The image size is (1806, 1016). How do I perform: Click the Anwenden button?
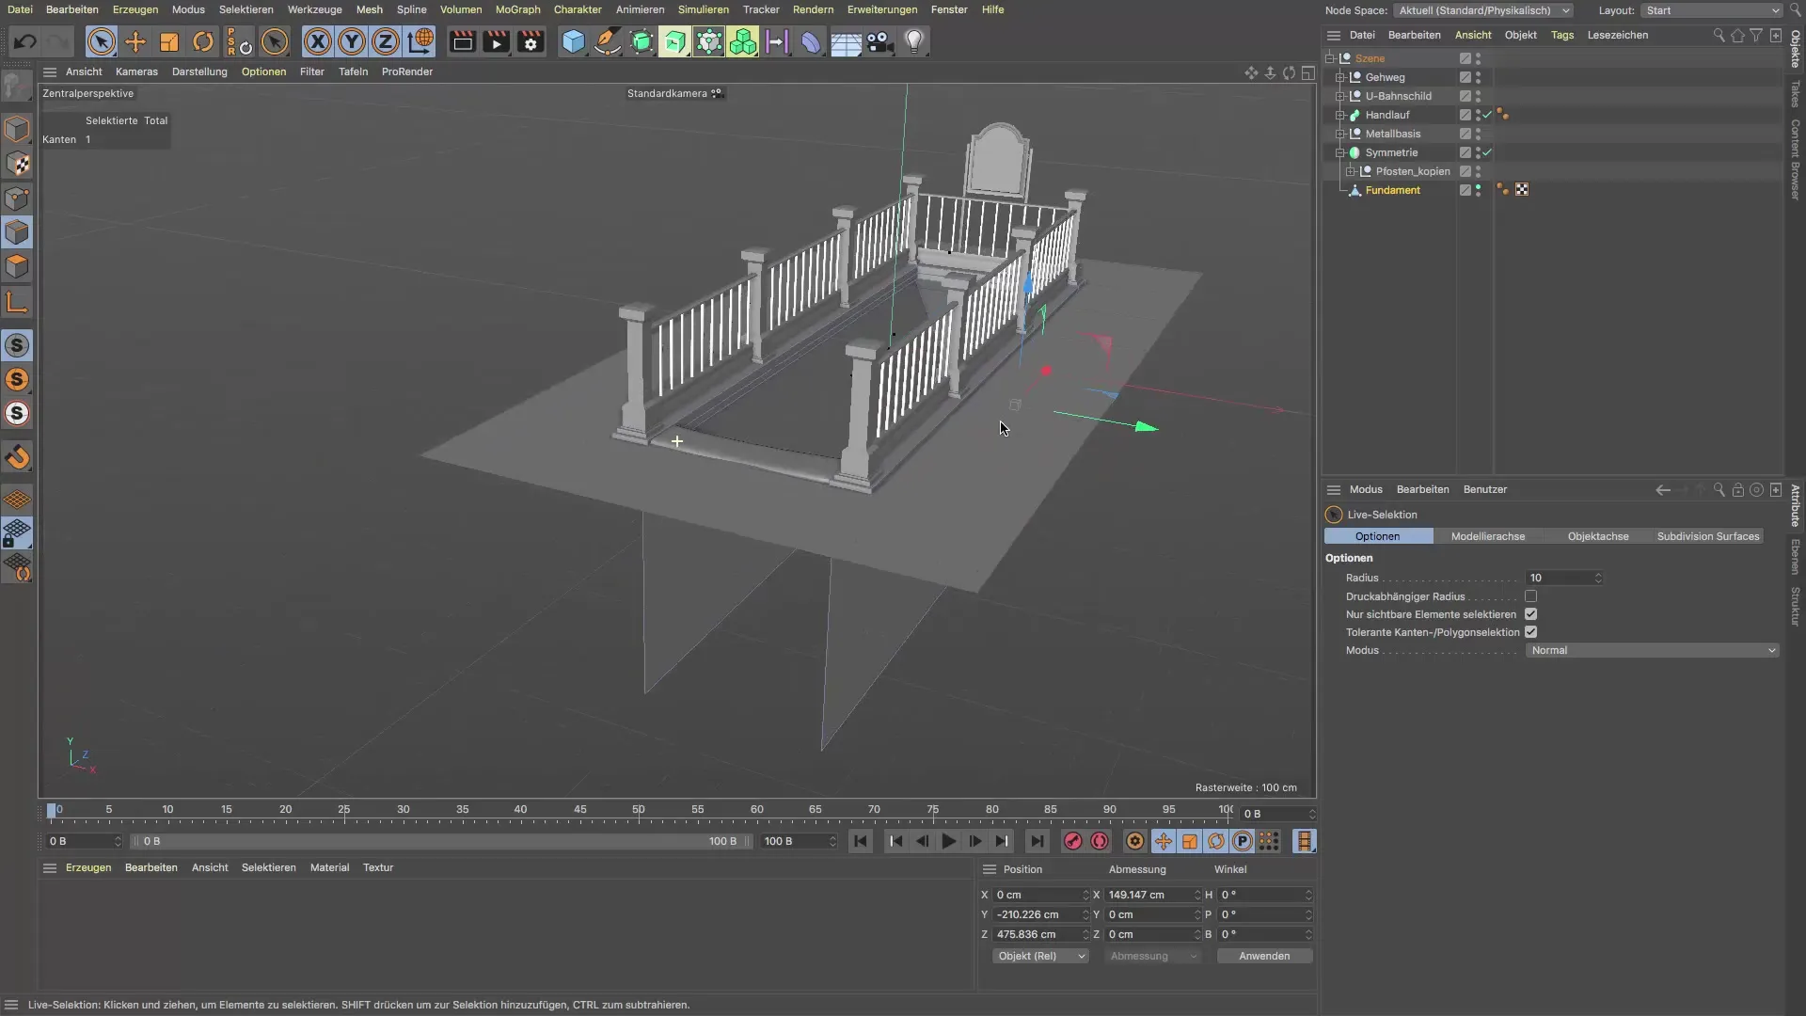tap(1264, 956)
